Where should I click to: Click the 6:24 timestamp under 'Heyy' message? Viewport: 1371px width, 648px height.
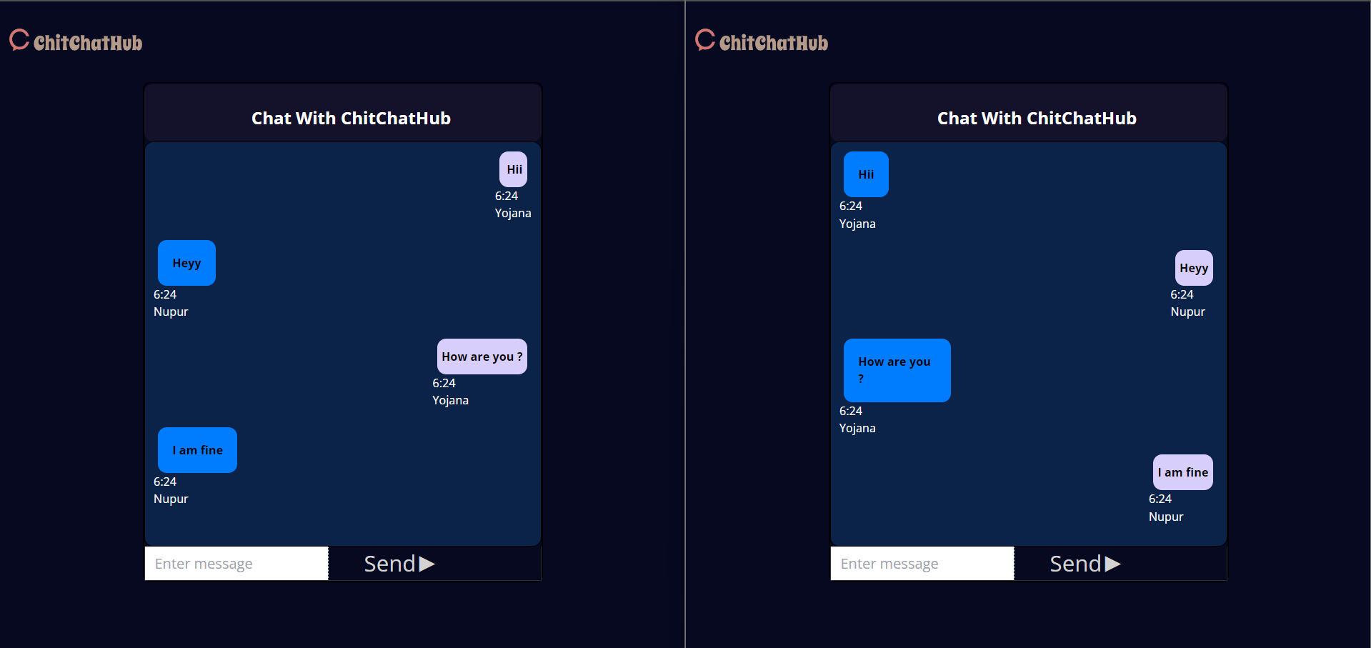pyautogui.click(x=166, y=294)
